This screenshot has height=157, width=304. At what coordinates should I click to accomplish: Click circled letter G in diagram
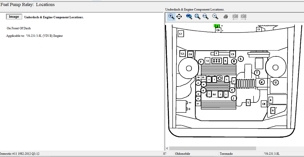click(198, 94)
